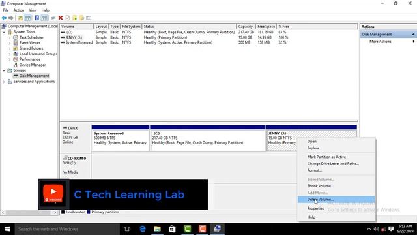Viewport: 417px width, 235px height.
Task: Select the Disk Management tree icon
Action: 16,76
